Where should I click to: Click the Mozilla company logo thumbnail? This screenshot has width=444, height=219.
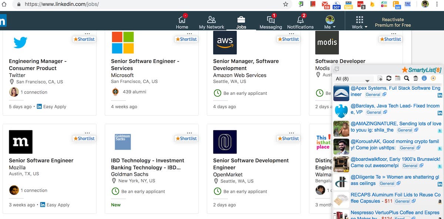[21, 142]
